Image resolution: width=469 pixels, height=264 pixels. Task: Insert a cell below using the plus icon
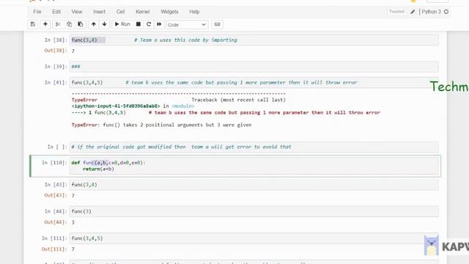[45, 24]
